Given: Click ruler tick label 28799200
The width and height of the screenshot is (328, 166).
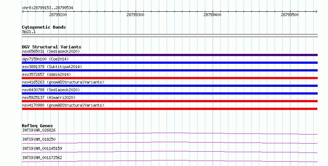Looking at the screenshot, I should 58,15.
